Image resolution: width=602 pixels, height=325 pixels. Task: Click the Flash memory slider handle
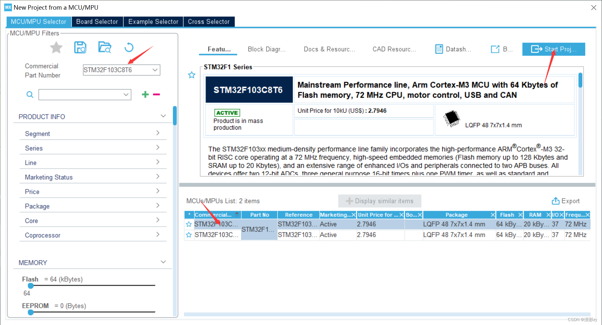31,286
